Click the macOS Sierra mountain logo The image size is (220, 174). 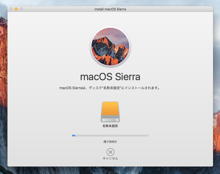(110, 46)
